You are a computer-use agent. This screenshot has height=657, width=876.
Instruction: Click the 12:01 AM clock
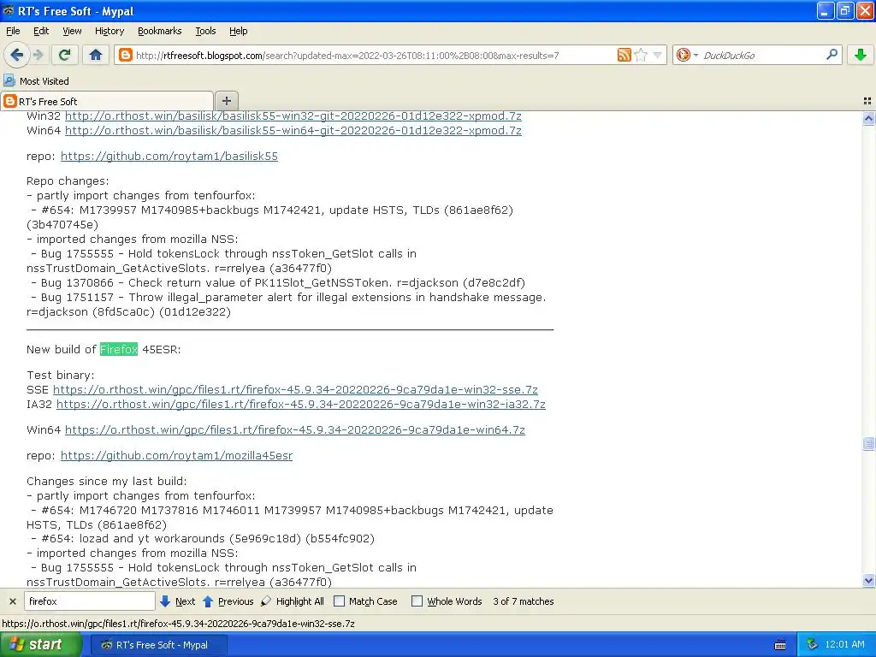point(843,645)
